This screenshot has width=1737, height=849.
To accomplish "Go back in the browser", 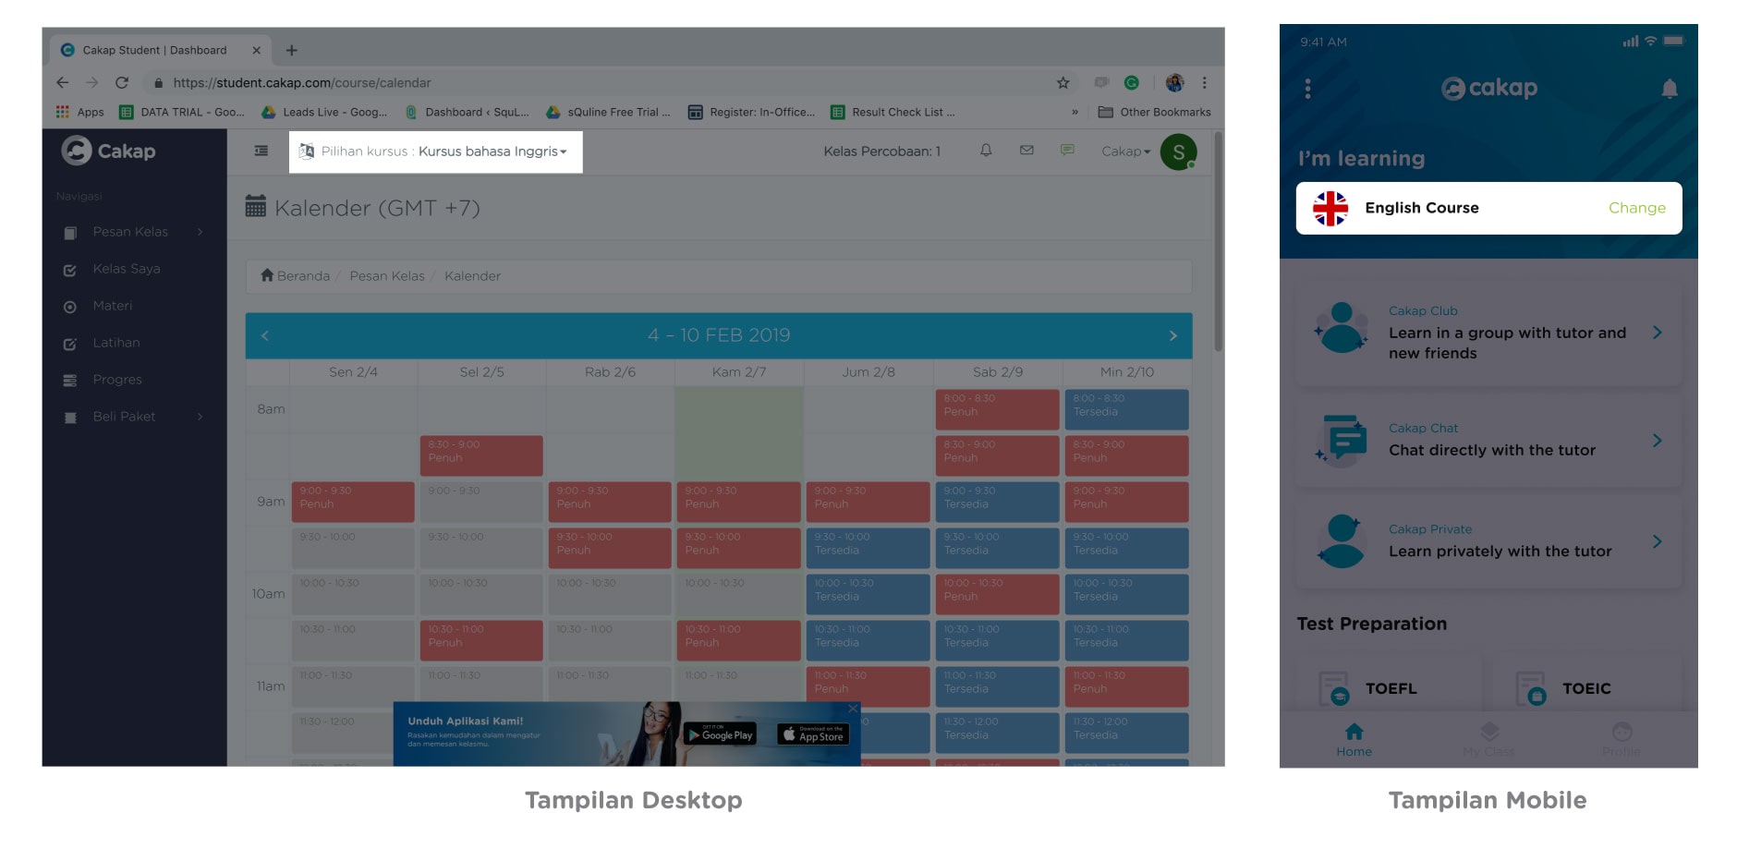I will pos(63,82).
